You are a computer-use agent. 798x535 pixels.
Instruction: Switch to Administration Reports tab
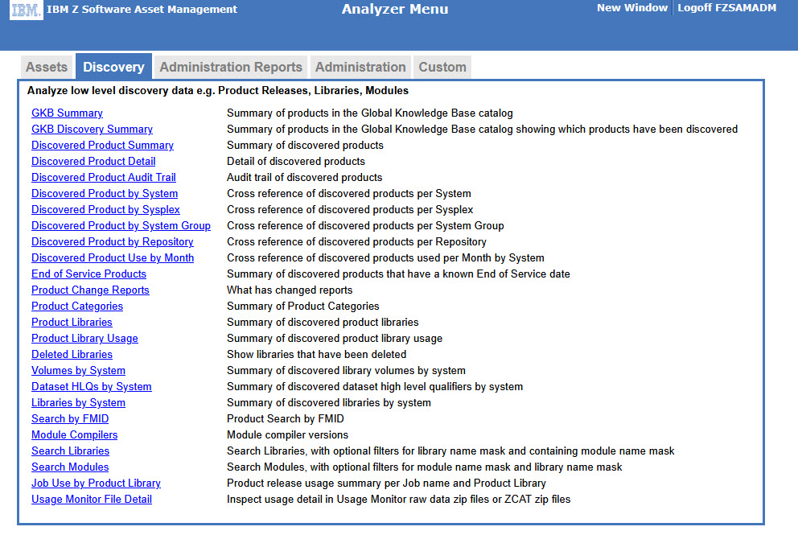tap(231, 68)
